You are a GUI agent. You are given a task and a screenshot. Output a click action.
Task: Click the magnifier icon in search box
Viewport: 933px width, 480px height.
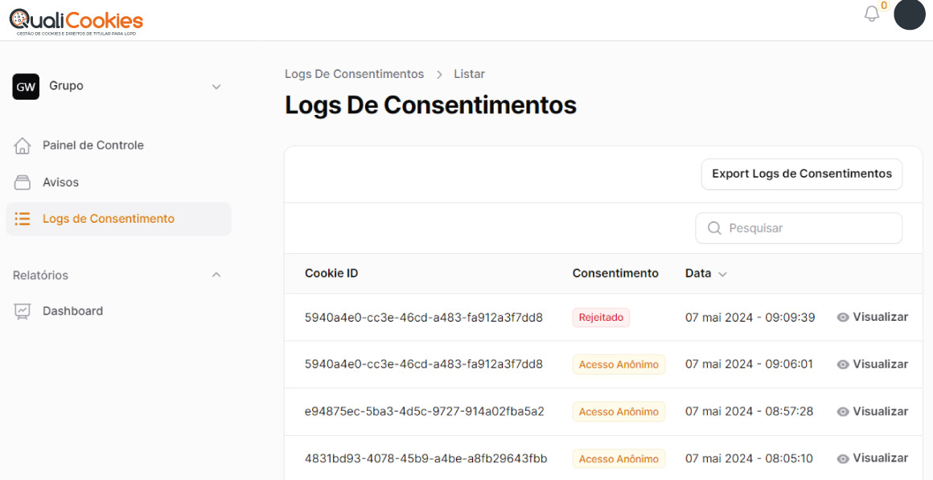coord(713,228)
